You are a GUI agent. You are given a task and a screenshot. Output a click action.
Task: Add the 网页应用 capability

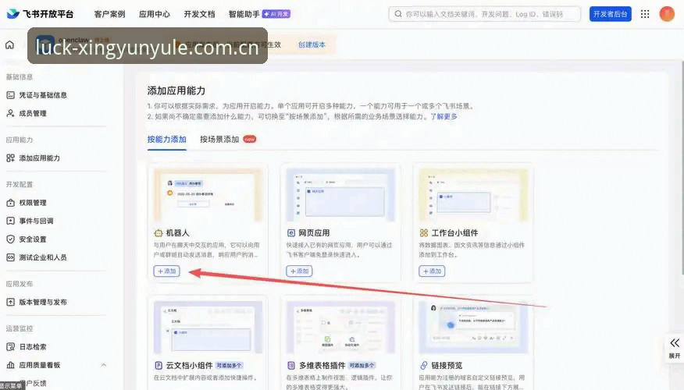299,271
